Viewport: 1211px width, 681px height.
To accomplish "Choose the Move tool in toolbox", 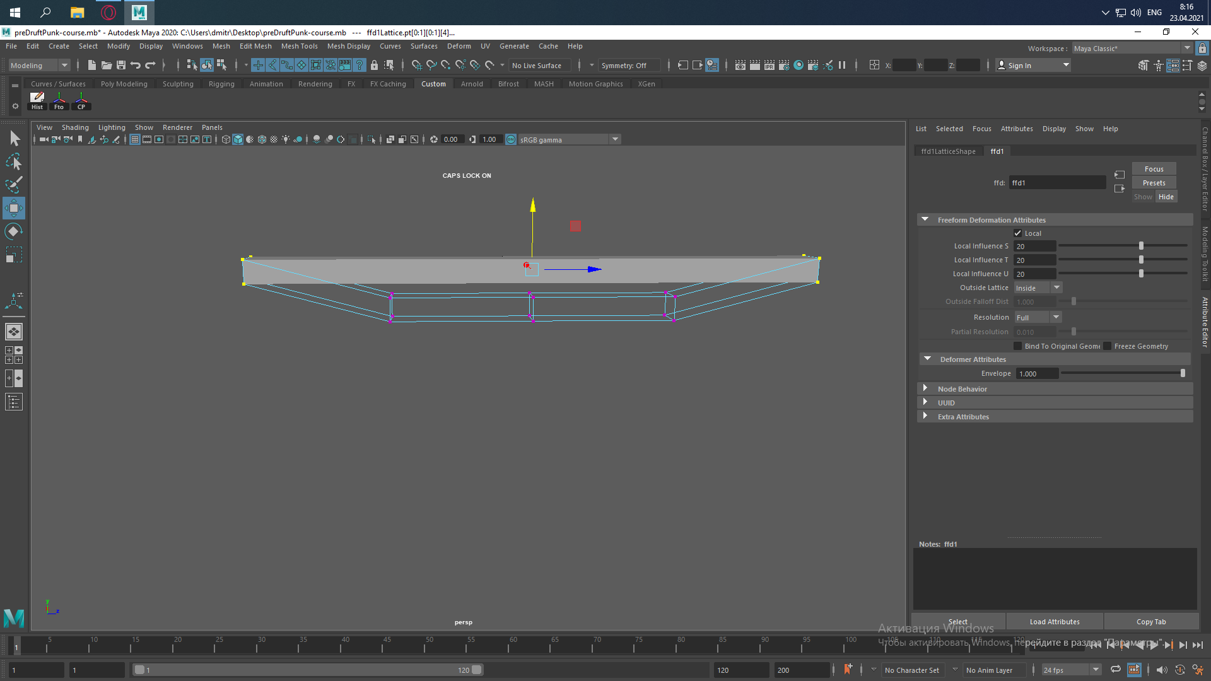I will pos(14,208).
